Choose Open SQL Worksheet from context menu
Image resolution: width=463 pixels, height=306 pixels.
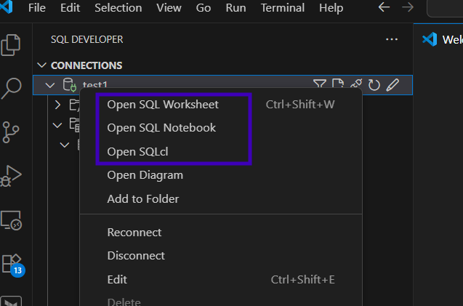[163, 105]
